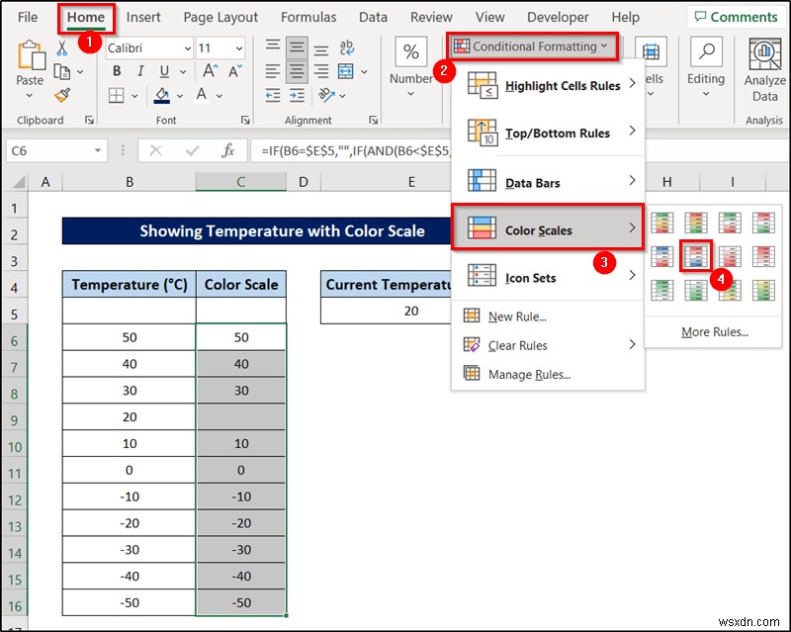Select the Format Painter icon
Viewport: 791px width, 632px height.
[61, 95]
